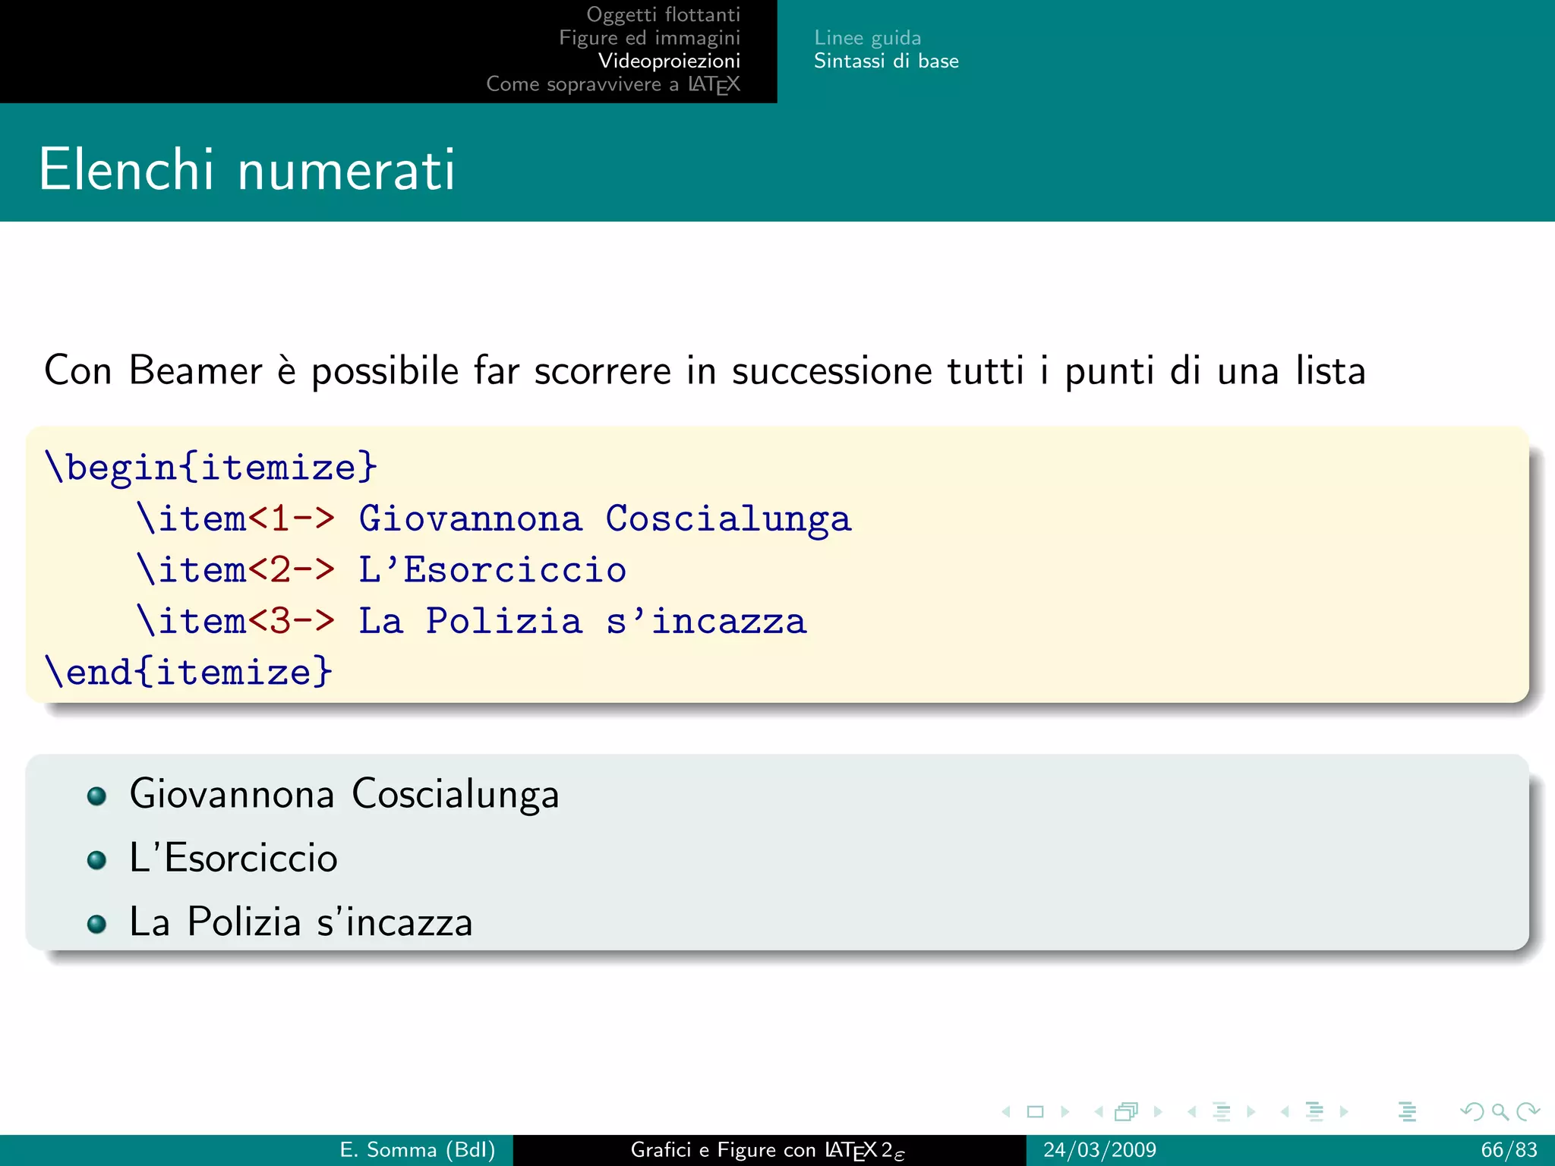Click the next section arrow icon
This screenshot has width=1555, height=1166.
click(x=1344, y=1112)
